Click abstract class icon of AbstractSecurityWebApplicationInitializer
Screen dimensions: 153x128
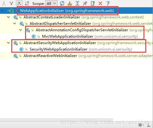(x=15, y=43)
